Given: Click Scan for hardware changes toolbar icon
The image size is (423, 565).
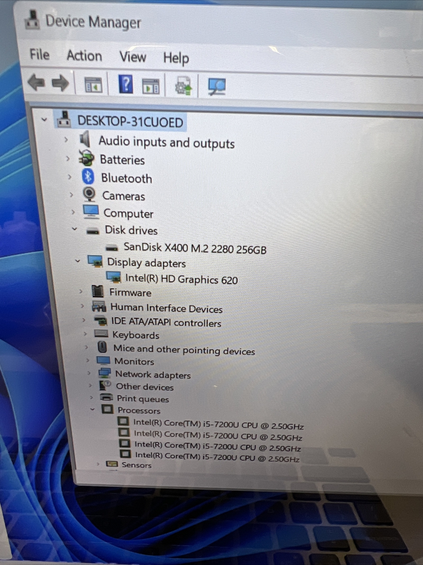Looking at the screenshot, I should 216,87.
